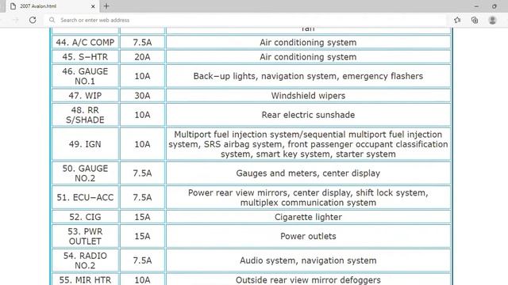Open the Collections icon in toolbar

click(475, 20)
